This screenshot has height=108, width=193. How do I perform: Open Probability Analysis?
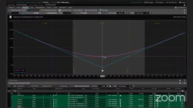tap(49, 10)
